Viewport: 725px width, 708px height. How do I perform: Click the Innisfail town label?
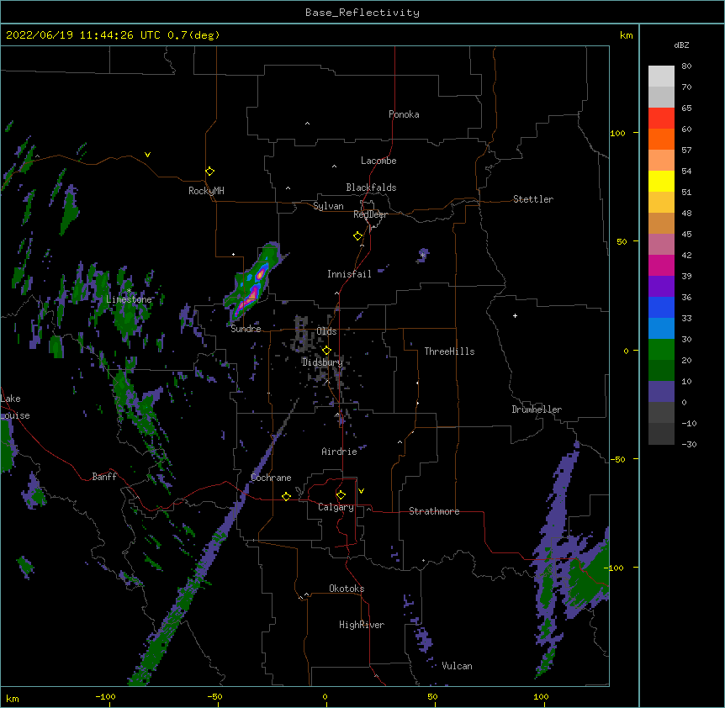click(349, 274)
